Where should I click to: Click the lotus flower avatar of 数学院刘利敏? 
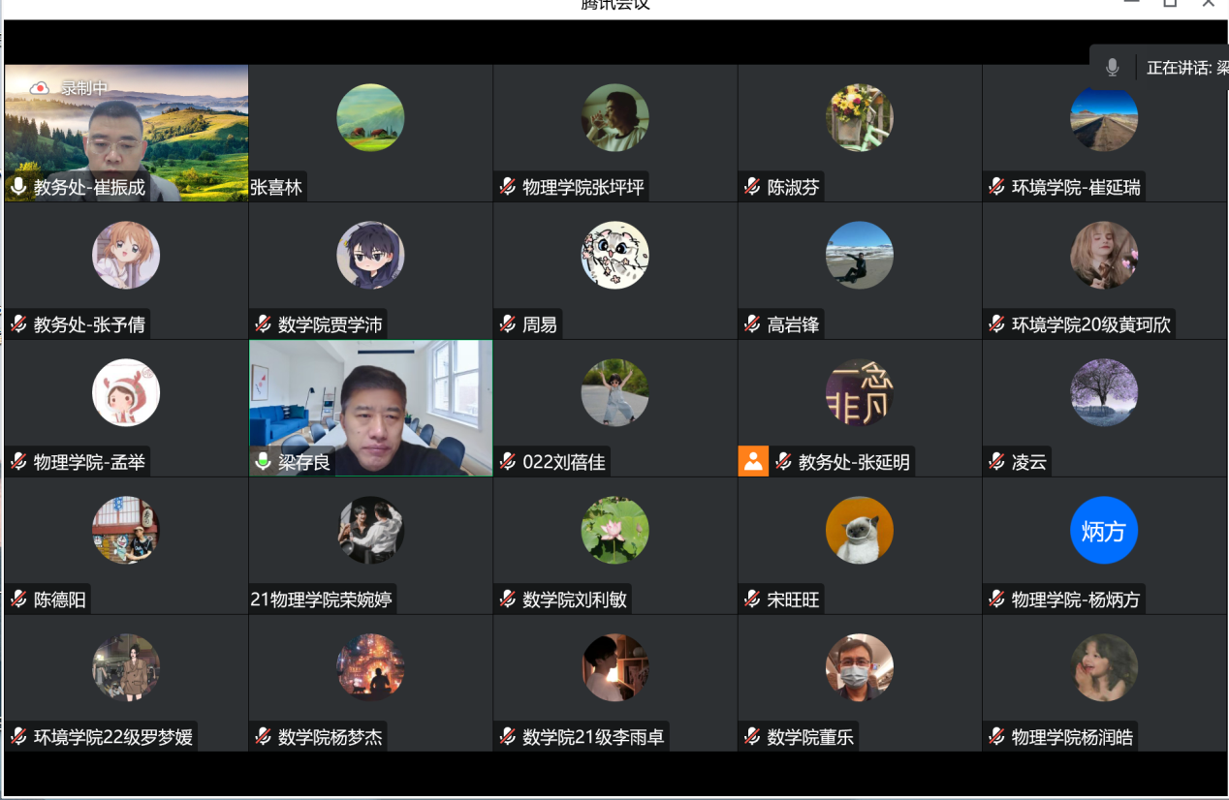[614, 531]
